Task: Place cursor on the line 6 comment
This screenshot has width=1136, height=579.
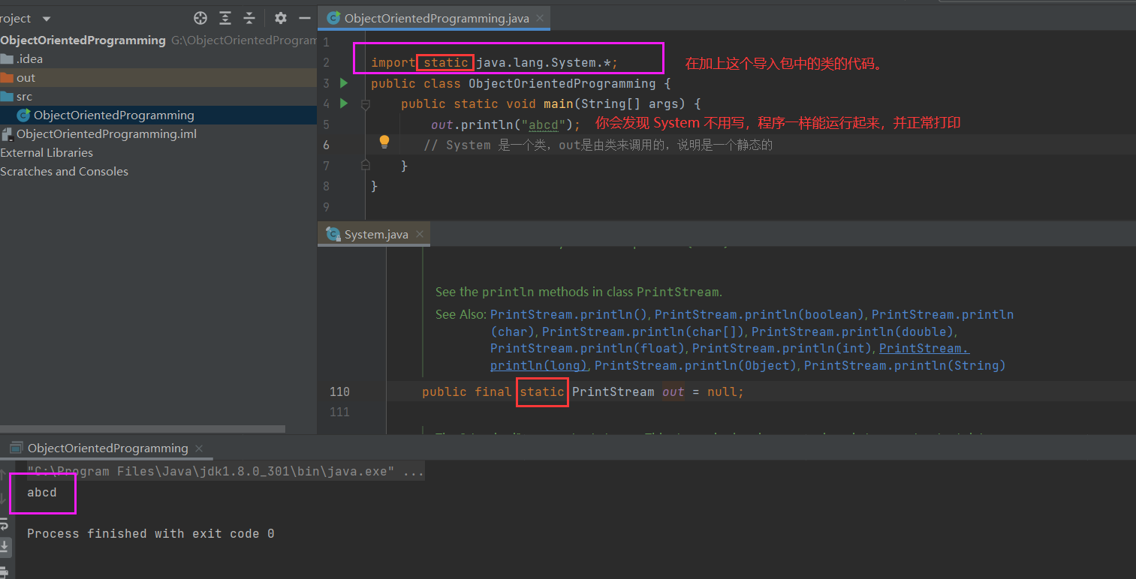Action: [598, 145]
